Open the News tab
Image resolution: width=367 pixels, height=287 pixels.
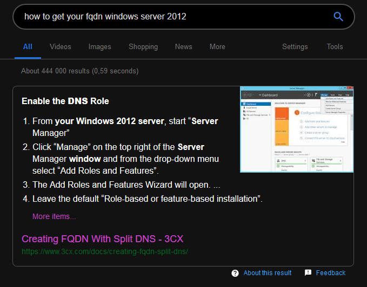(x=184, y=47)
